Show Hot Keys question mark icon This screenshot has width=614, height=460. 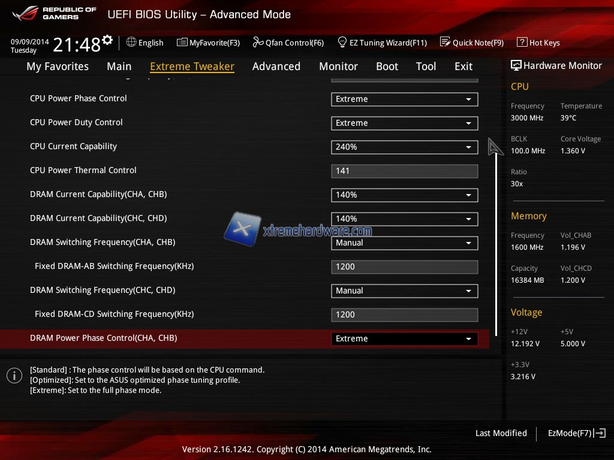tap(522, 43)
